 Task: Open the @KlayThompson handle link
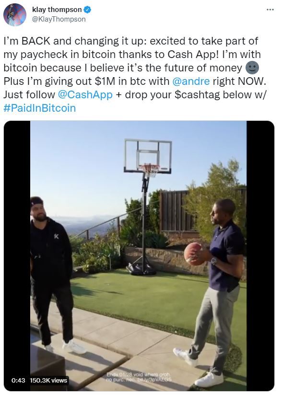pos(59,19)
